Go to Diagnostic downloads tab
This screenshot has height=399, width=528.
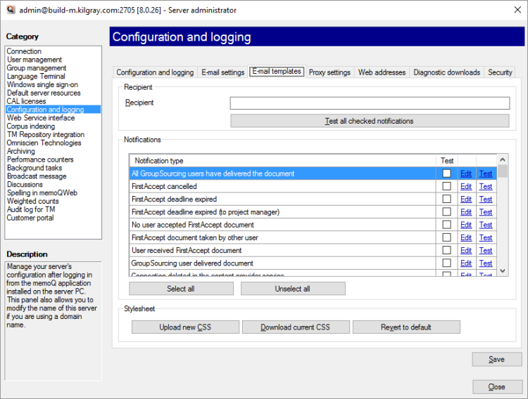pos(446,72)
